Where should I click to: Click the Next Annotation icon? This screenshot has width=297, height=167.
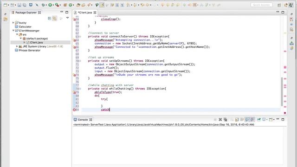[128, 5]
